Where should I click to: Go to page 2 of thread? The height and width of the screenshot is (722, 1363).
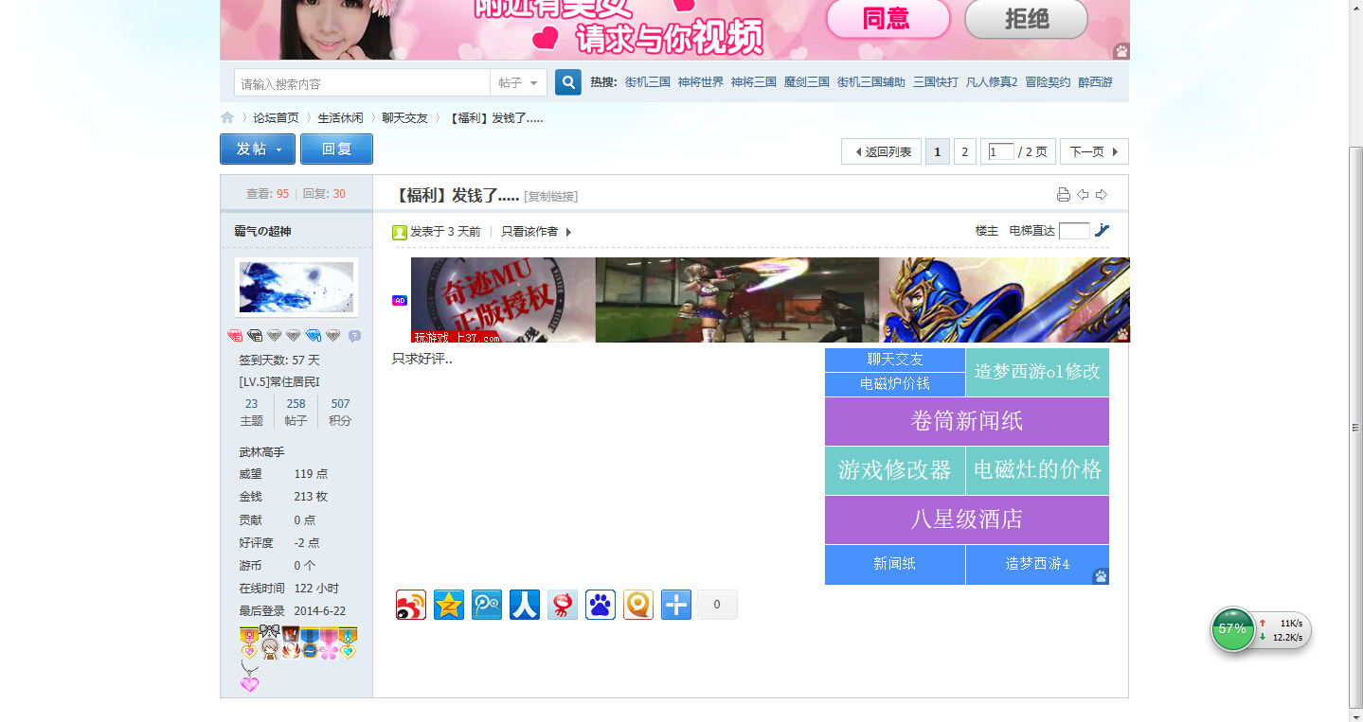tap(964, 151)
